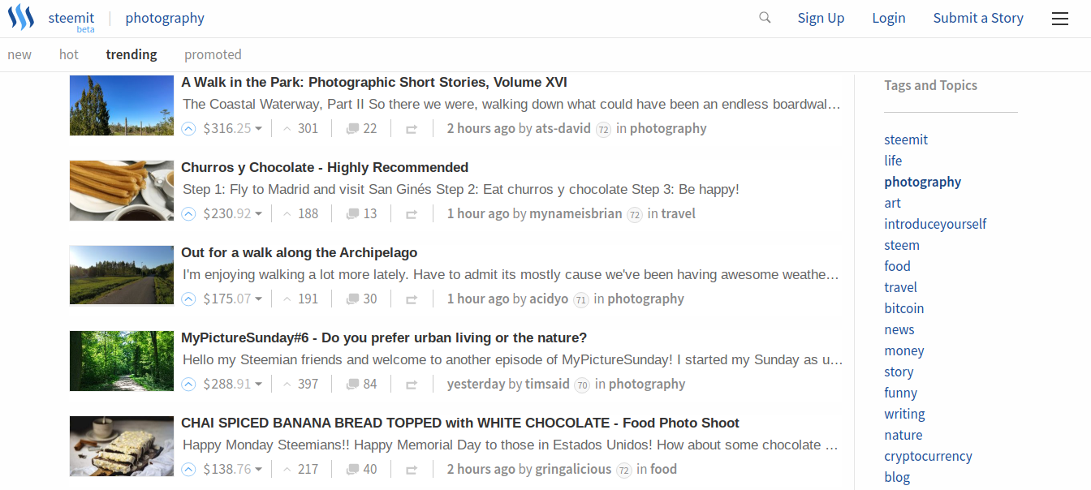Screen dimensions: 1091x490
Task: Open the banana bread post thumbnail
Action: pyautogui.click(x=122, y=445)
